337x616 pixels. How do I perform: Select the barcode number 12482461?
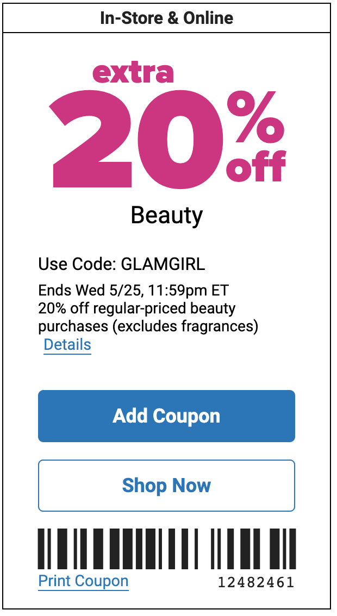coord(256,582)
